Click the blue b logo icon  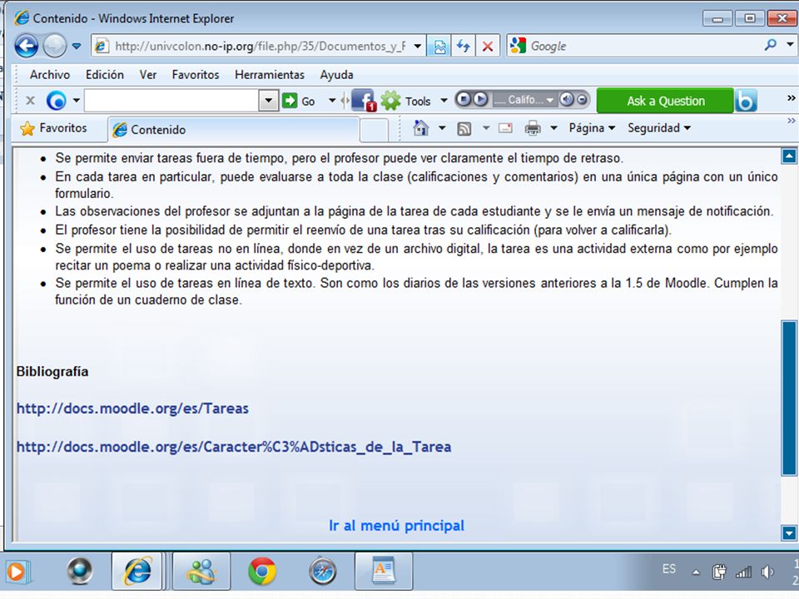(x=746, y=101)
